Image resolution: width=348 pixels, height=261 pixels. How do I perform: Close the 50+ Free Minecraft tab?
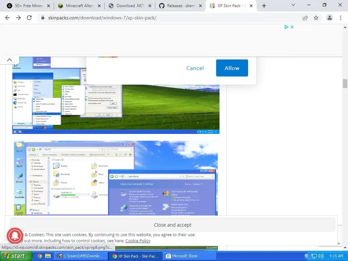tap(49, 6)
